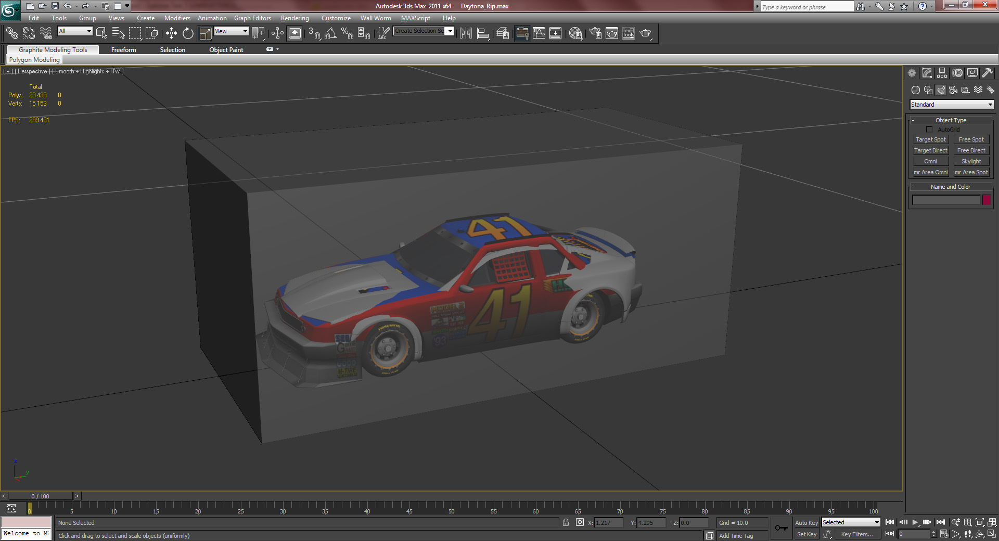This screenshot has width=999, height=541.
Task: Open the Modify command panel tab
Action: tap(927, 73)
